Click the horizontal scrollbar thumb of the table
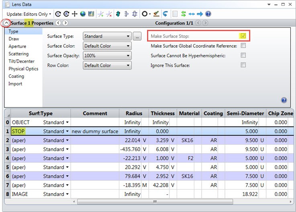 point(155,202)
